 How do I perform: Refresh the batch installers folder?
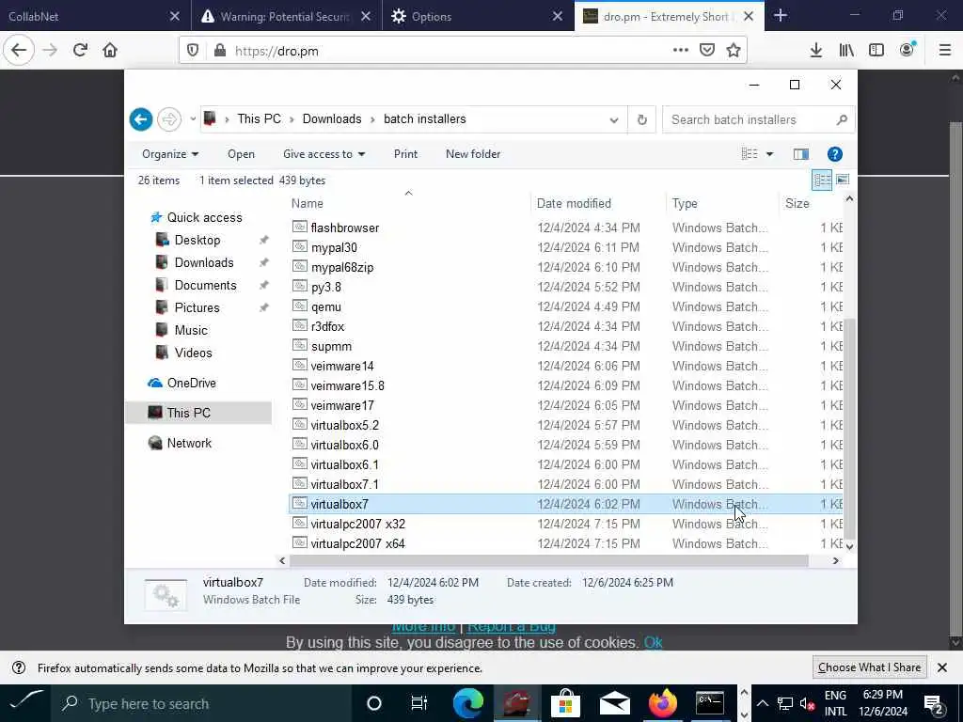[641, 119]
